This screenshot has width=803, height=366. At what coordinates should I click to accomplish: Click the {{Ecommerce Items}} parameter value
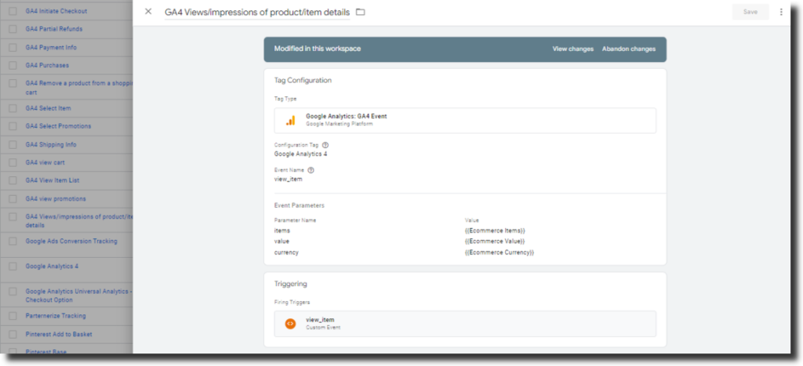tap(496, 231)
